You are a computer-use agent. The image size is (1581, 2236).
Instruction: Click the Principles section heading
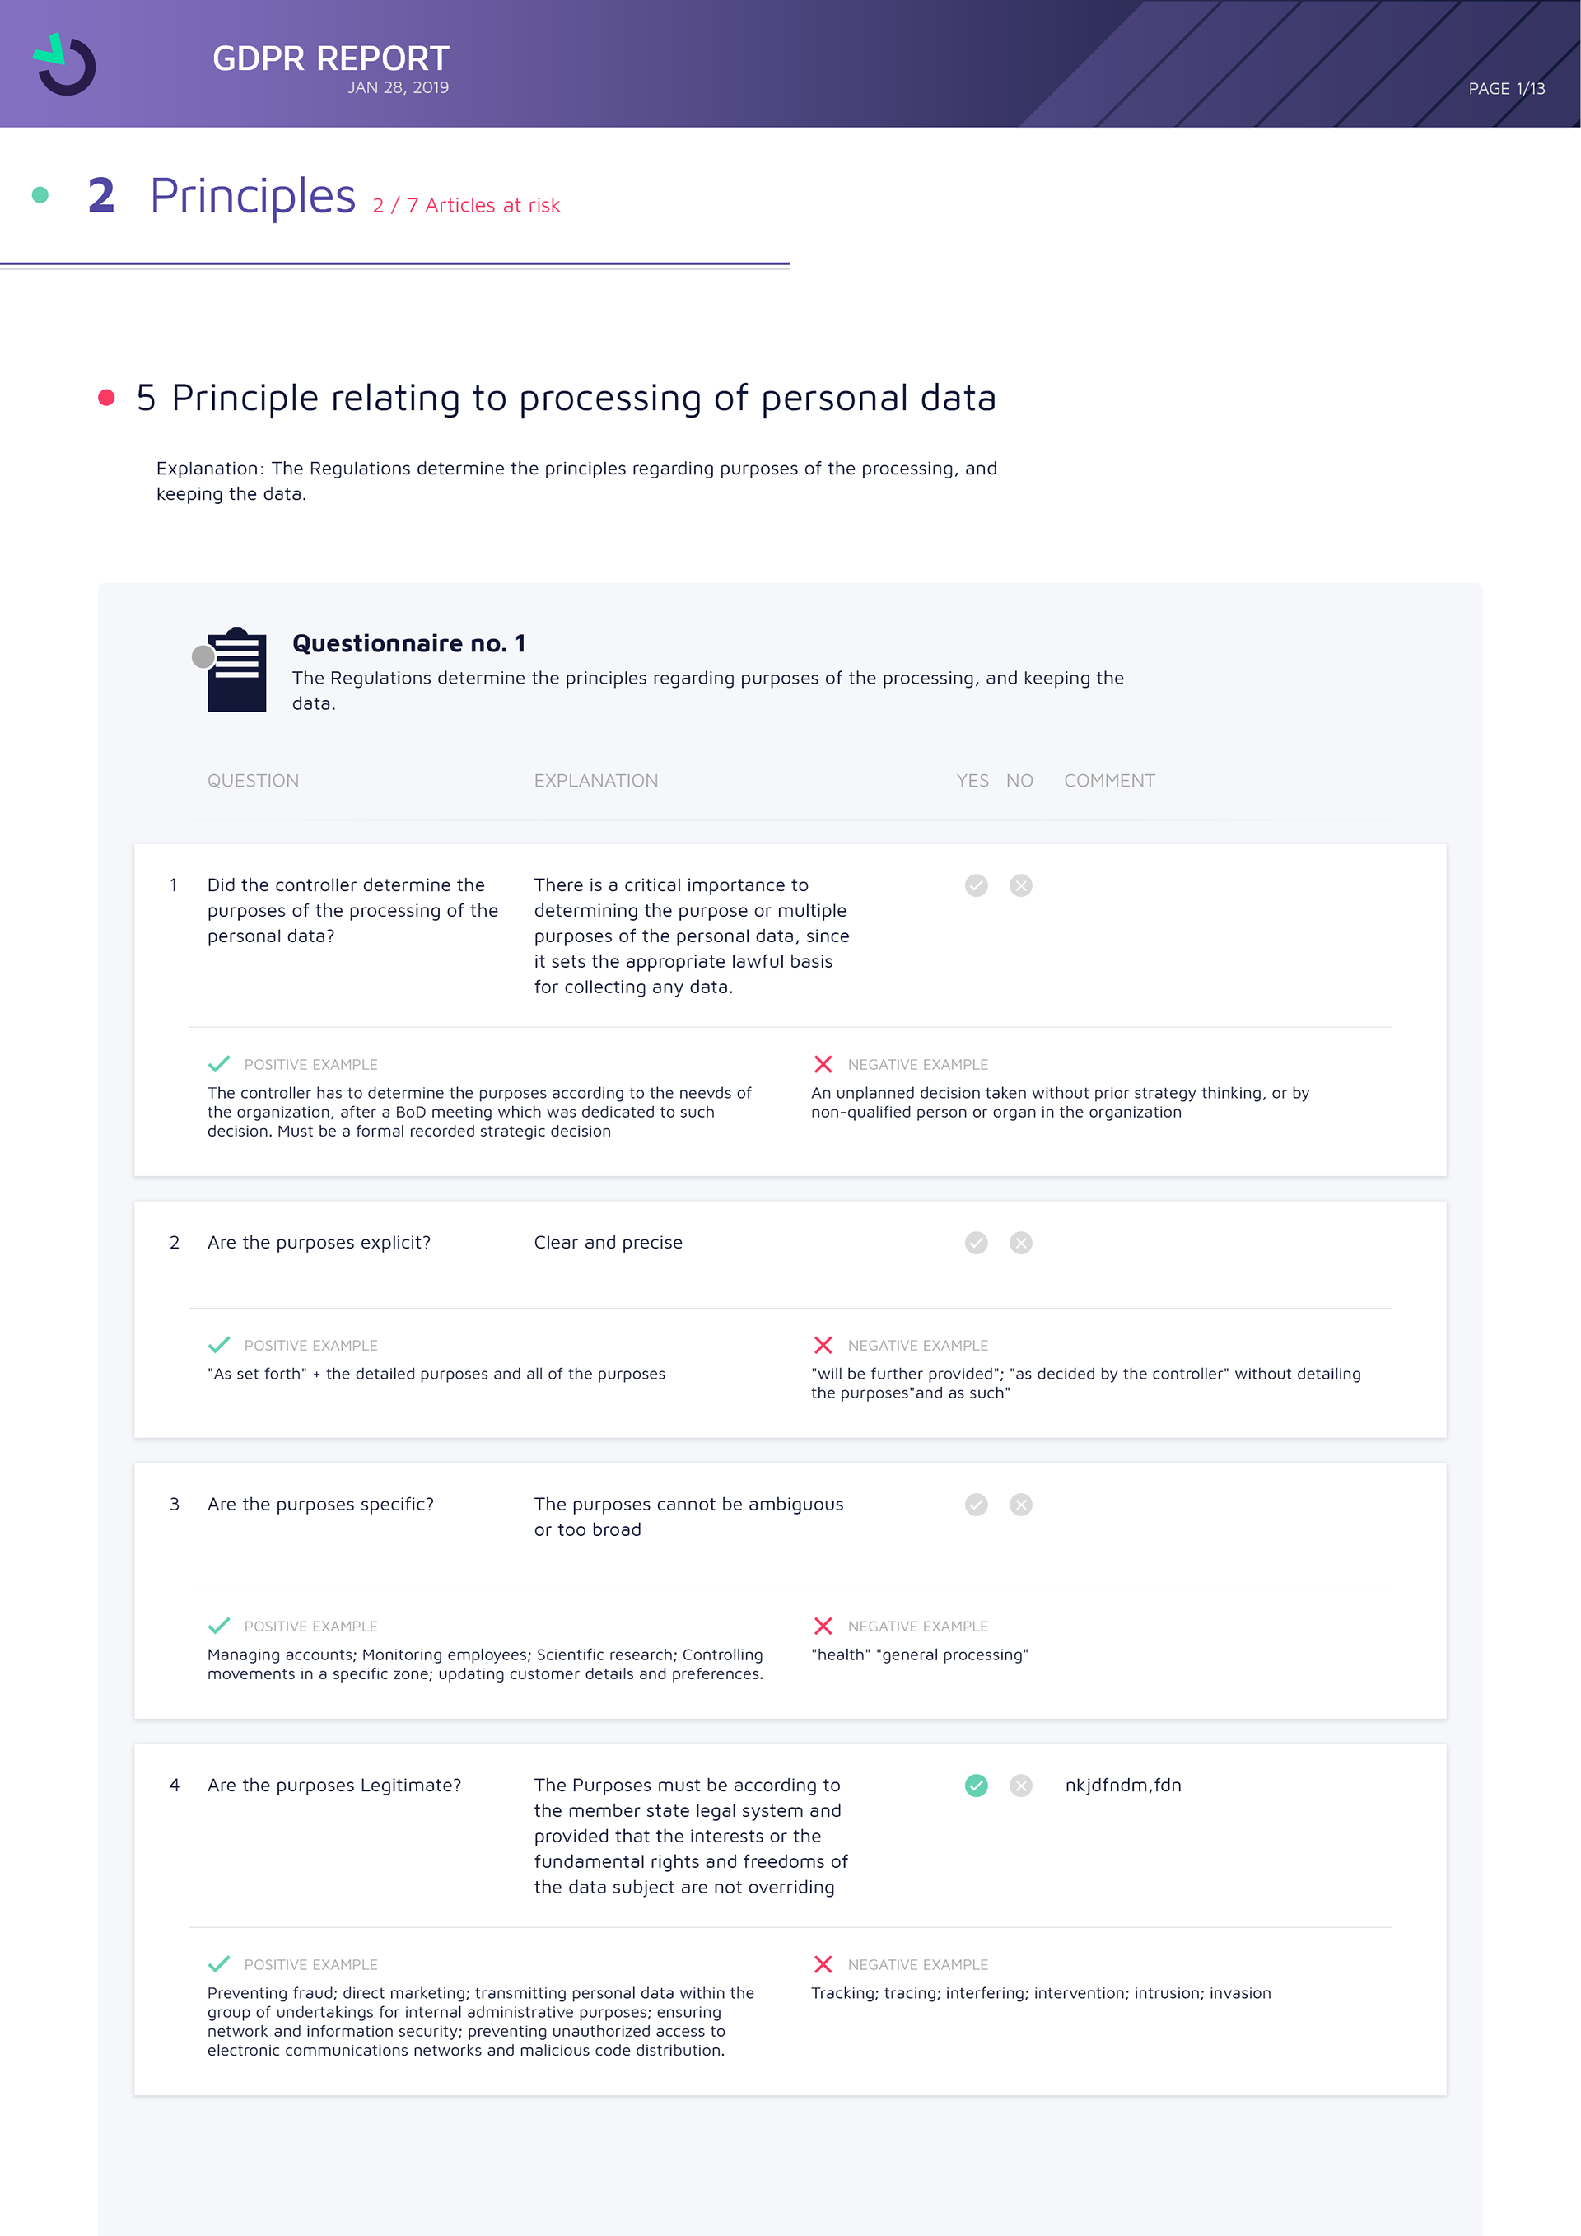pyautogui.click(x=252, y=196)
